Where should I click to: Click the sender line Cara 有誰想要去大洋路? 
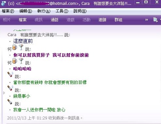39,35
